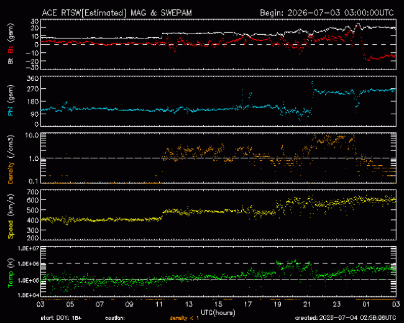404x323 pixels.
Task: Click the '01' hour label on time axis
Action: point(366,304)
